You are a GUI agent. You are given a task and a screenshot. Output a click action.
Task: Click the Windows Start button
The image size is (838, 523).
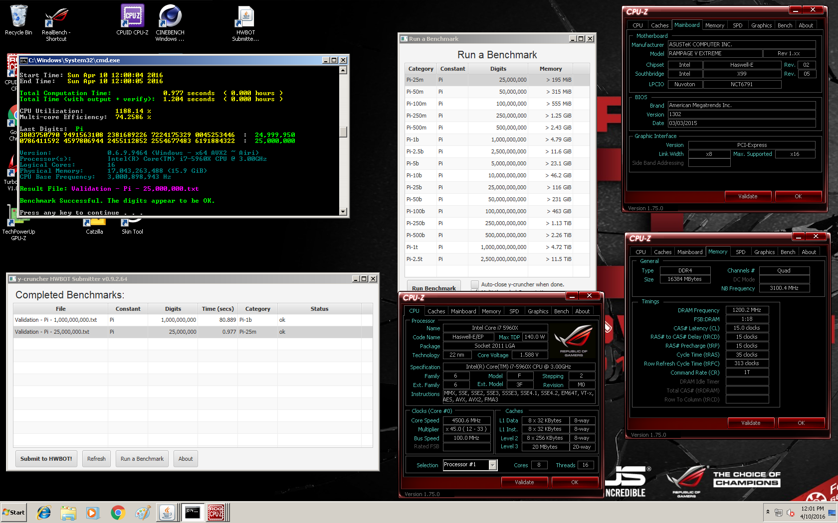pos(14,513)
